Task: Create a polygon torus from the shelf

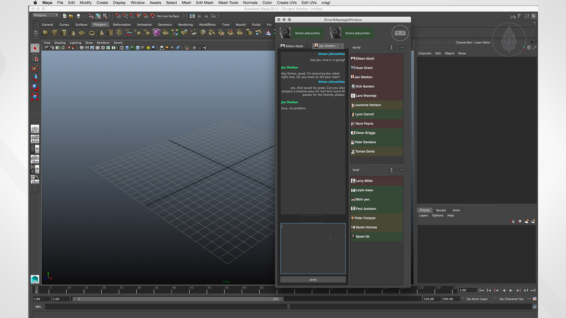Action: click(x=92, y=33)
